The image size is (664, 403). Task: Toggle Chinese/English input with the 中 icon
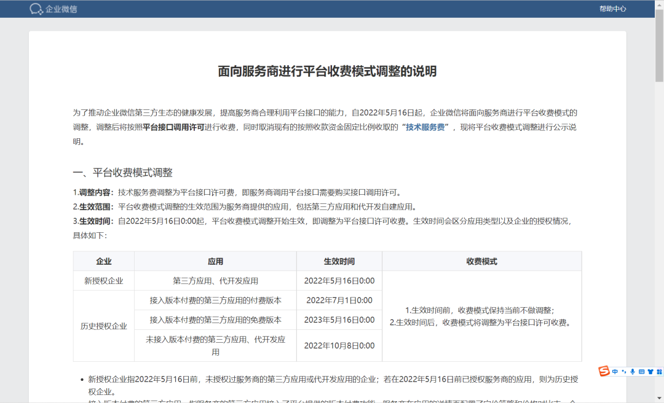[x=615, y=371]
